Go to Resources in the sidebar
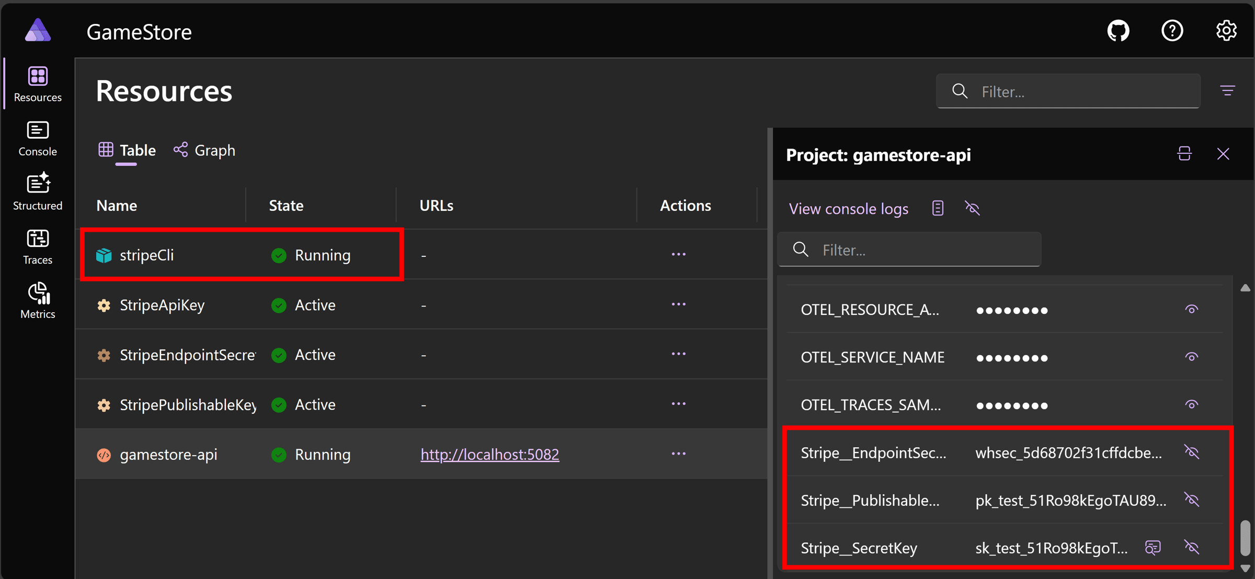1255x579 pixels. [x=38, y=84]
